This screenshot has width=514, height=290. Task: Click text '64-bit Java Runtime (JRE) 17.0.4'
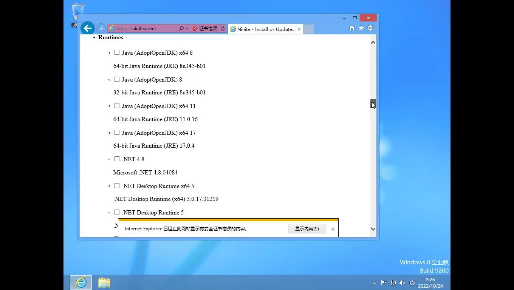[x=154, y=146]
